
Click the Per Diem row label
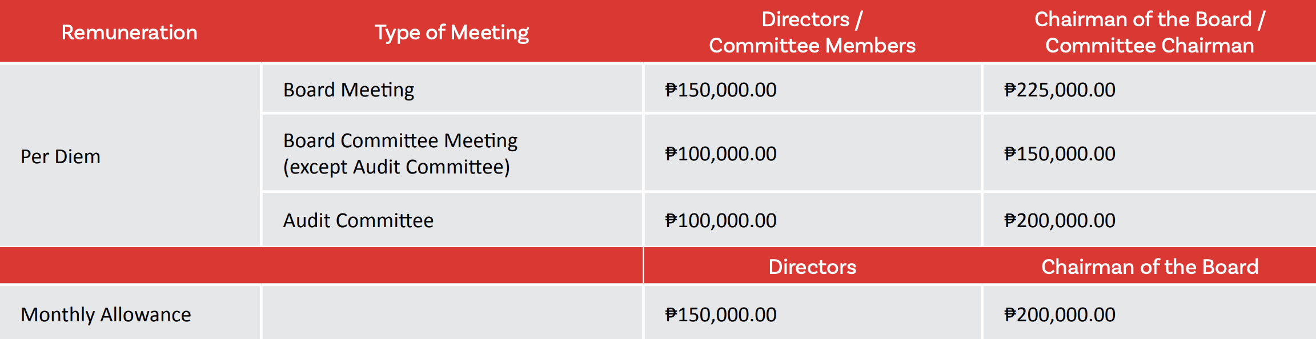pos(61,156)
